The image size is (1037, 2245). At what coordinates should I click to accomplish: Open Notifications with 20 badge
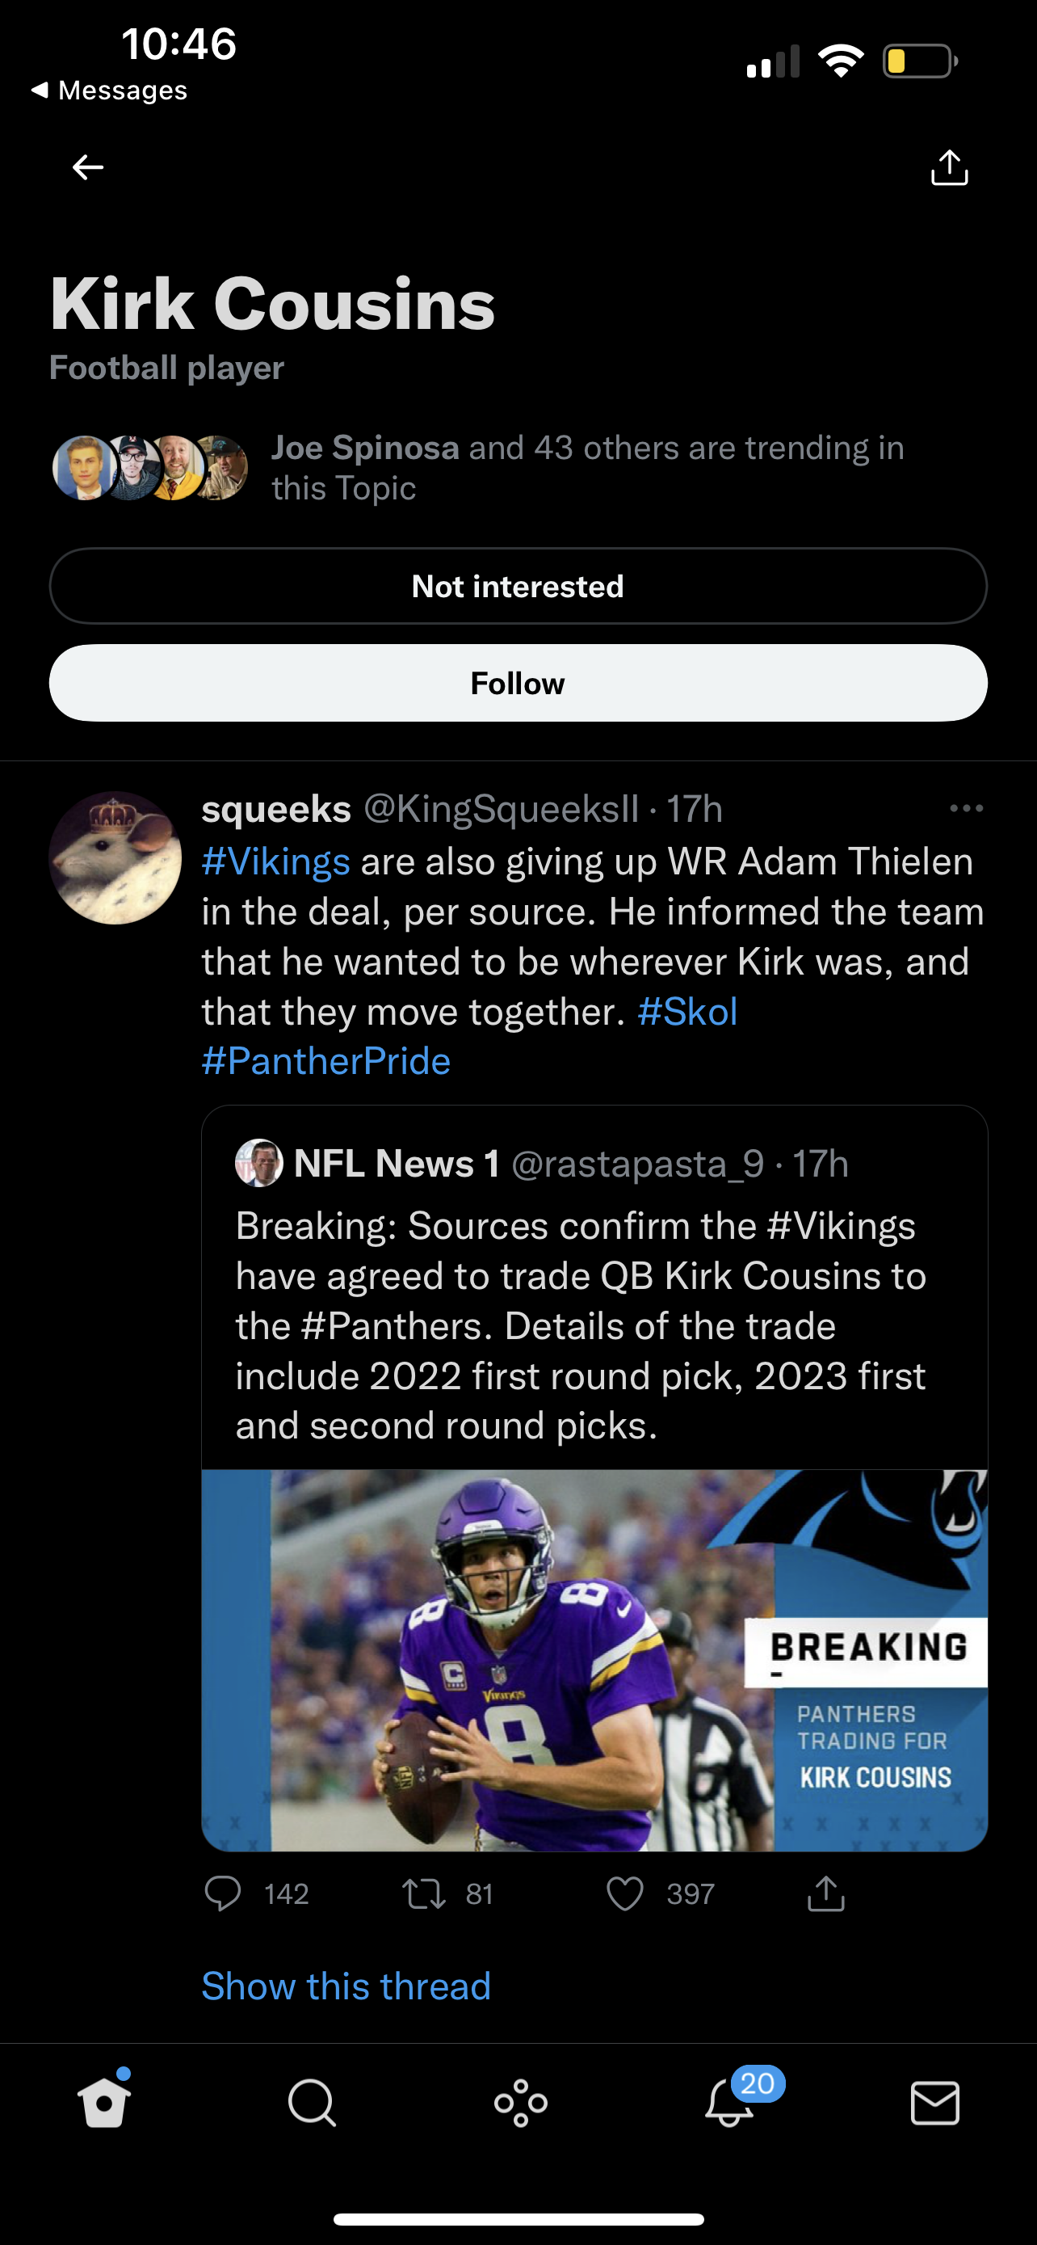coord(729,2102)
